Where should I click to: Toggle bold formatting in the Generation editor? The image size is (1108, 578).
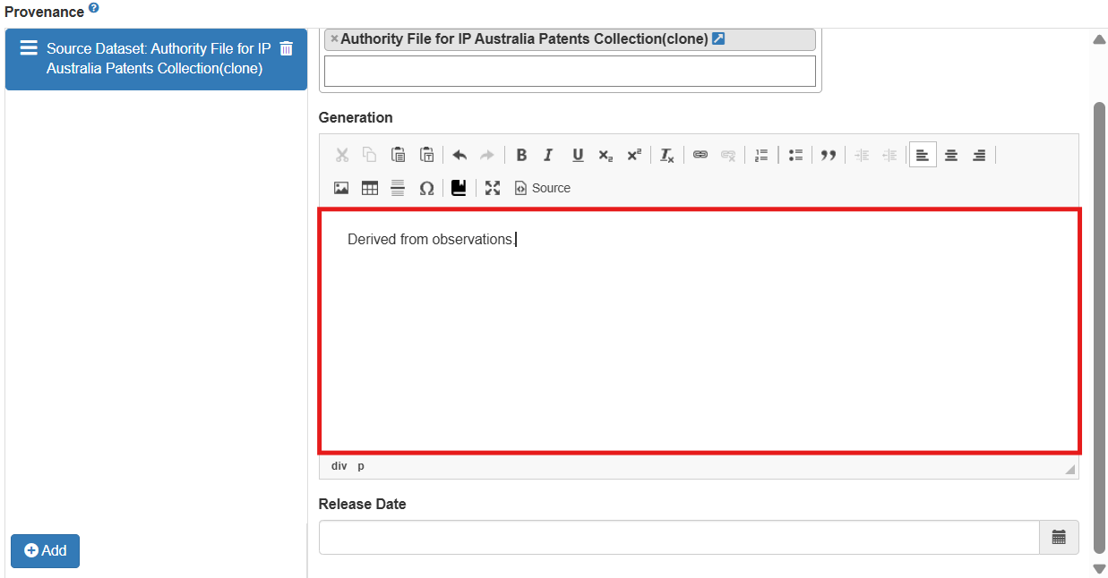coord(521,155)
